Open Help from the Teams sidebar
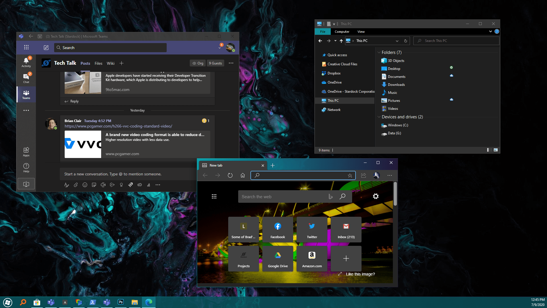 coord(26,167)
